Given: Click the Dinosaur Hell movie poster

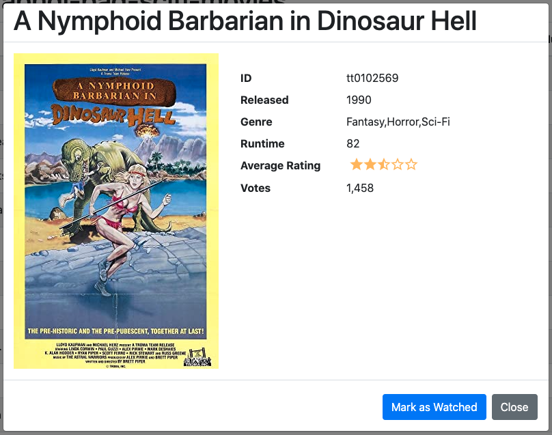Looking at the screenshot, I should [116, 211].
